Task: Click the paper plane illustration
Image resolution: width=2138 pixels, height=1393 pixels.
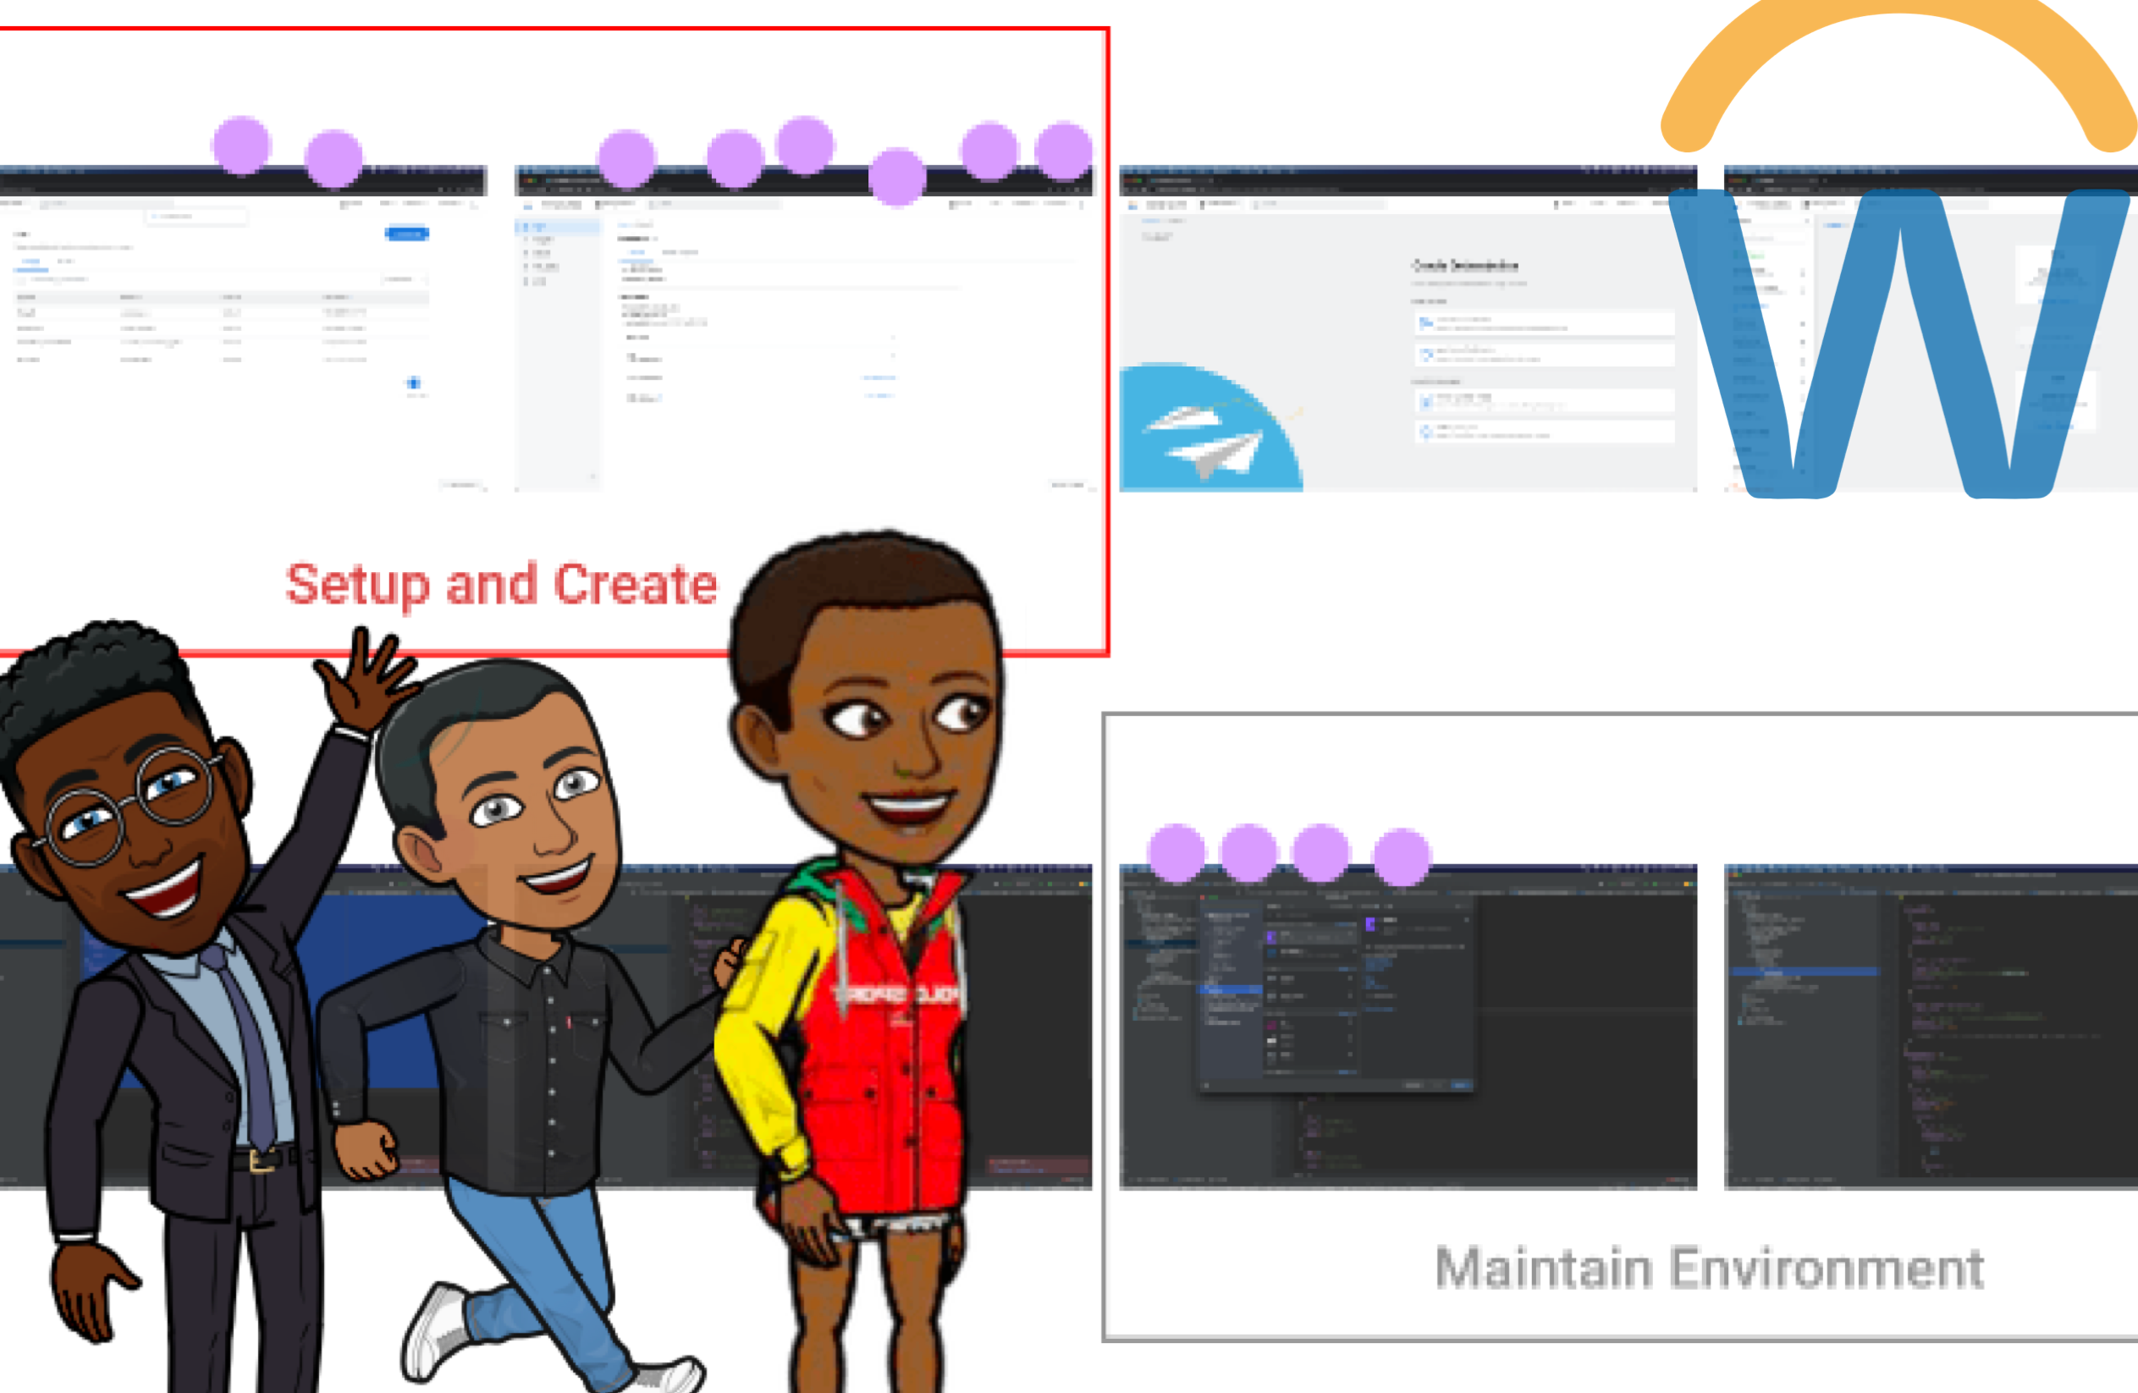Action: coord(1210,427)
